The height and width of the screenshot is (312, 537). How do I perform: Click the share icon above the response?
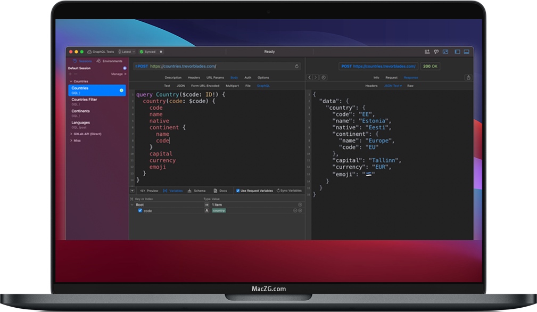[x=468, y=78]
